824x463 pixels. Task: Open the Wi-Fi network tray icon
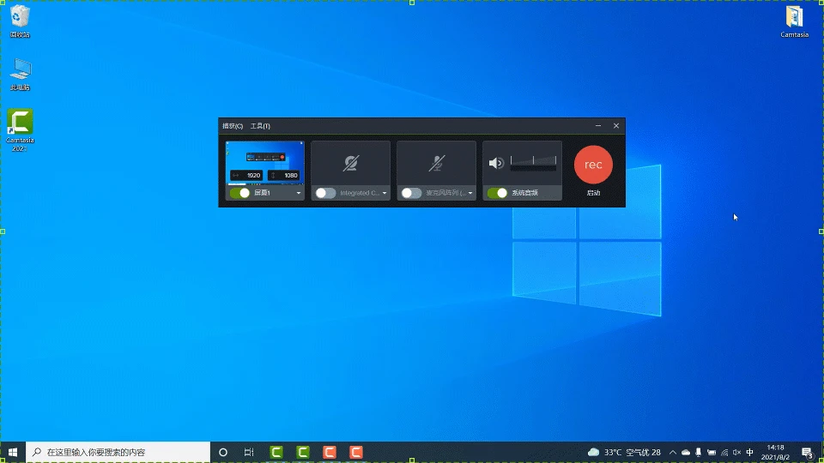coord(724,452)
